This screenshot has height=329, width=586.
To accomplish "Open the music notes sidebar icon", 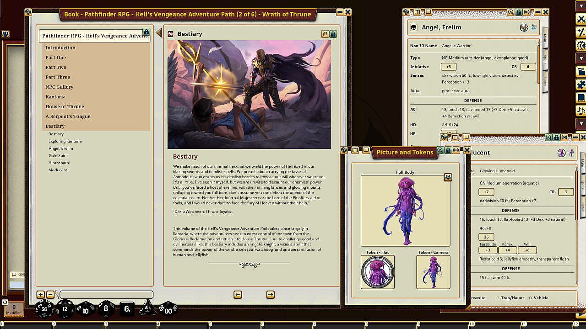I will pyautogui.click(x=581, y=111).
